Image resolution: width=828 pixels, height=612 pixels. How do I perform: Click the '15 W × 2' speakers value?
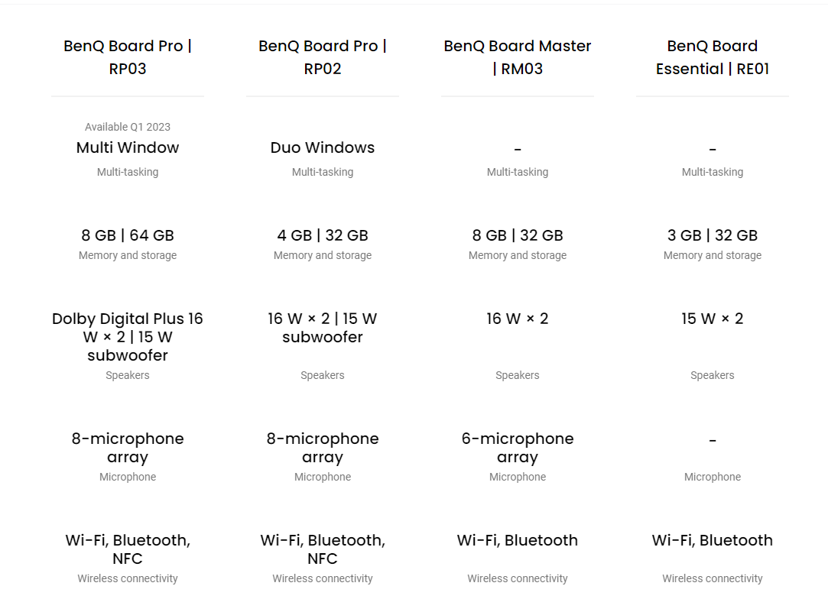click(713, 319)
